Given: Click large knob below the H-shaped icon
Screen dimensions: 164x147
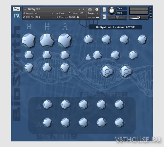Looking at the screenshot, I should [47, 40].
